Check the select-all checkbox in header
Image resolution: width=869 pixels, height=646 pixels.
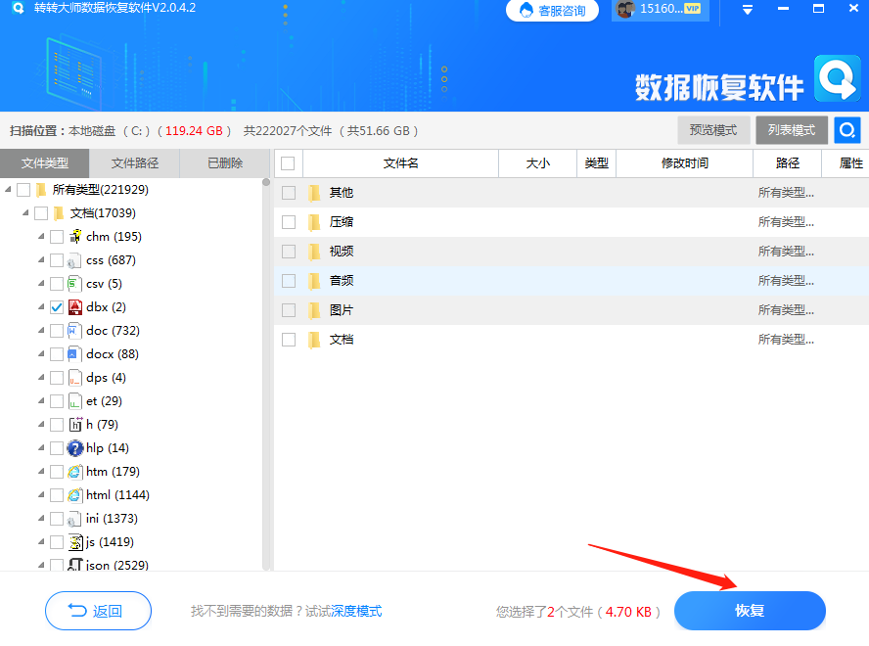[x=287, y=163]
